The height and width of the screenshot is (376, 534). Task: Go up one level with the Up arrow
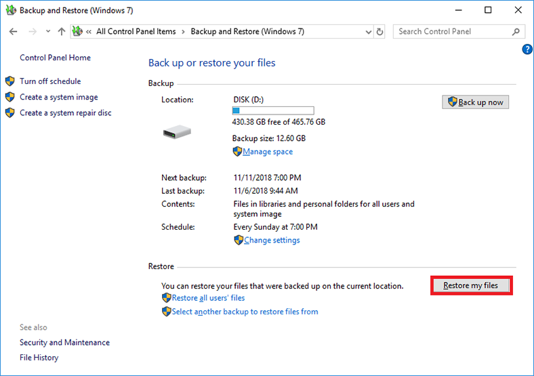pos(61,32)
